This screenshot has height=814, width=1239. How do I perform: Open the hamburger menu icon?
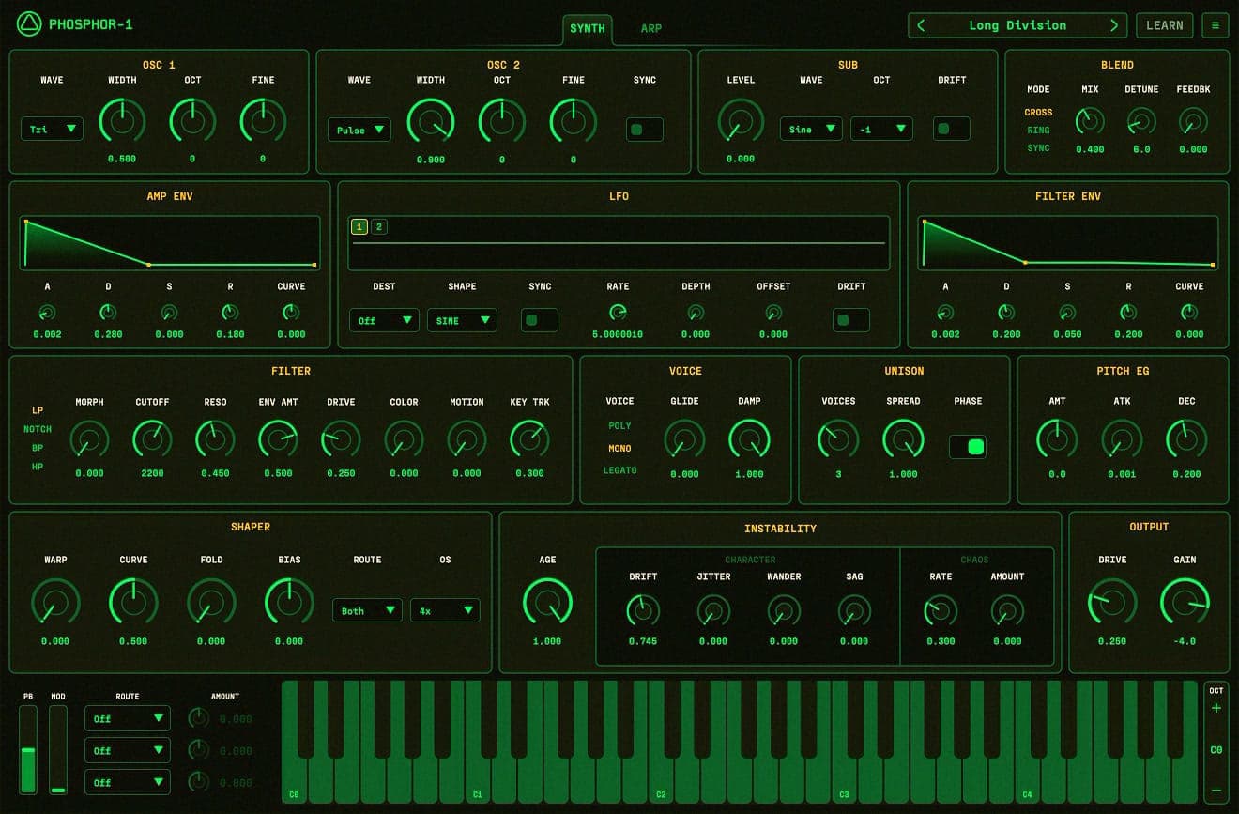tap(1216, 25)
